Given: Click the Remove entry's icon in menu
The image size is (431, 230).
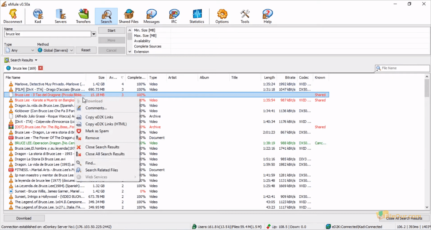Looking at the screenshot, I should (x=79, y=138).
